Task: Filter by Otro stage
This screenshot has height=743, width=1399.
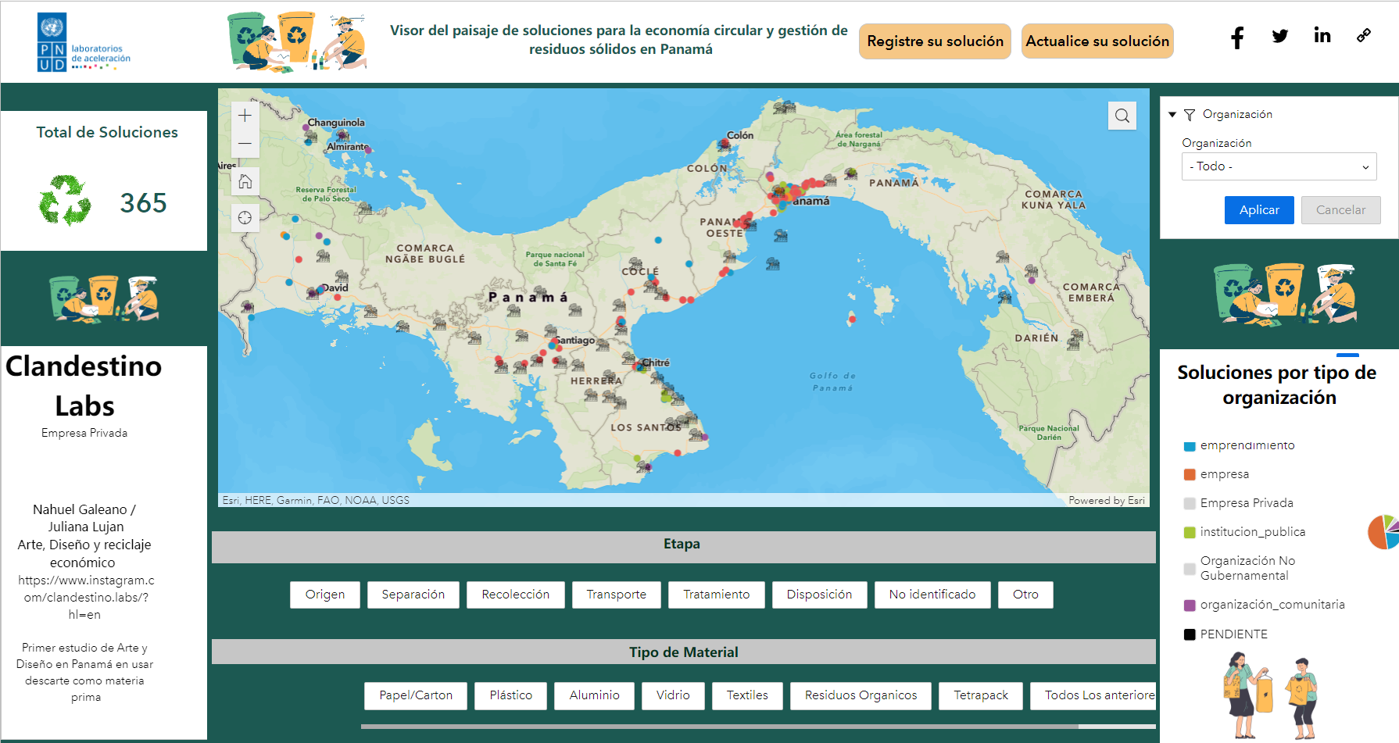Action: tap(1025, 595)
